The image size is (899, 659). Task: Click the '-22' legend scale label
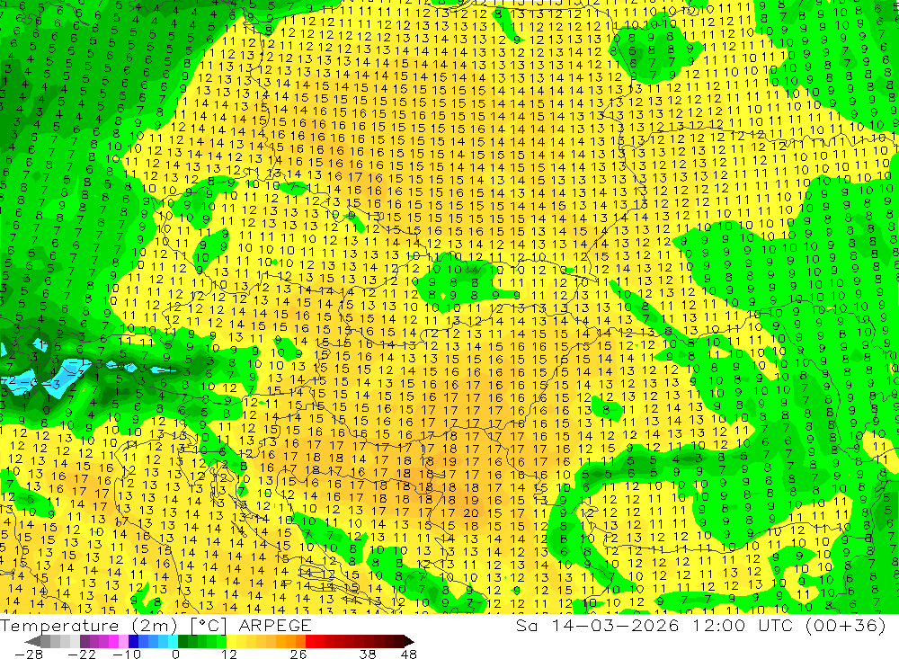(x=81, y=654)
